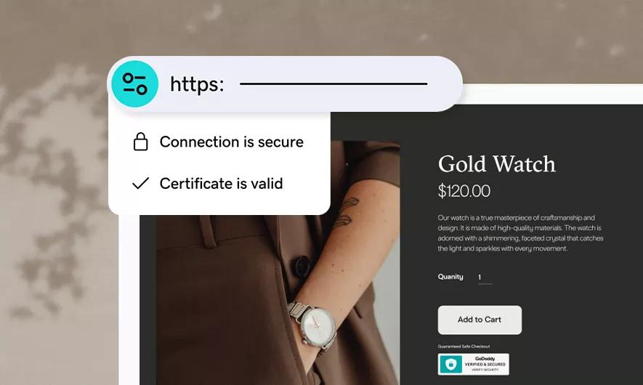Viewport: 643px width, 385px height.
Task: Click the Gold Watch product title
Action: [497, 164]
